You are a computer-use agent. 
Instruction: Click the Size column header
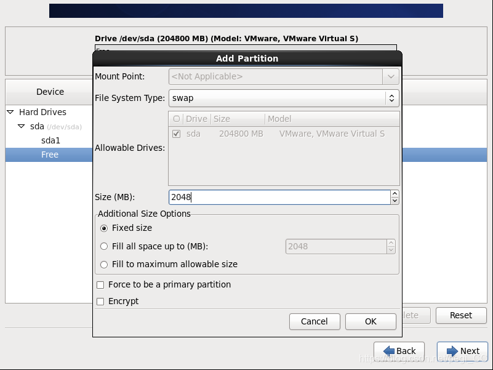[238, 119]
